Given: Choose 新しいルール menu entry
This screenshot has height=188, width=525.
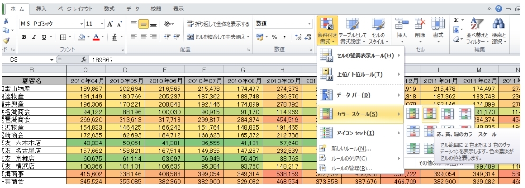Looking at the screenshot, I should coord(361,148).
